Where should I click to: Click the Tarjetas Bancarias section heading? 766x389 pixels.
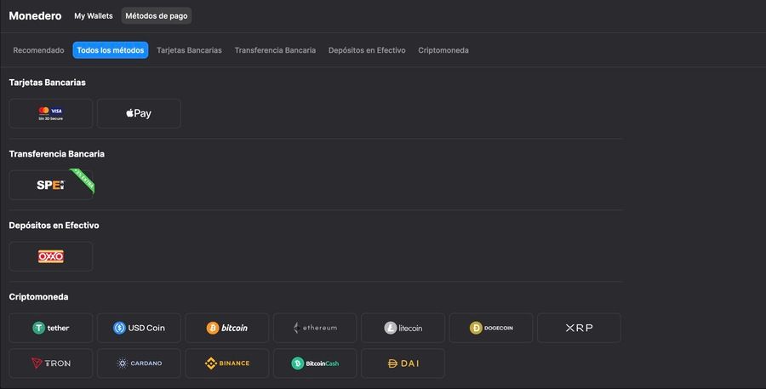48,83
